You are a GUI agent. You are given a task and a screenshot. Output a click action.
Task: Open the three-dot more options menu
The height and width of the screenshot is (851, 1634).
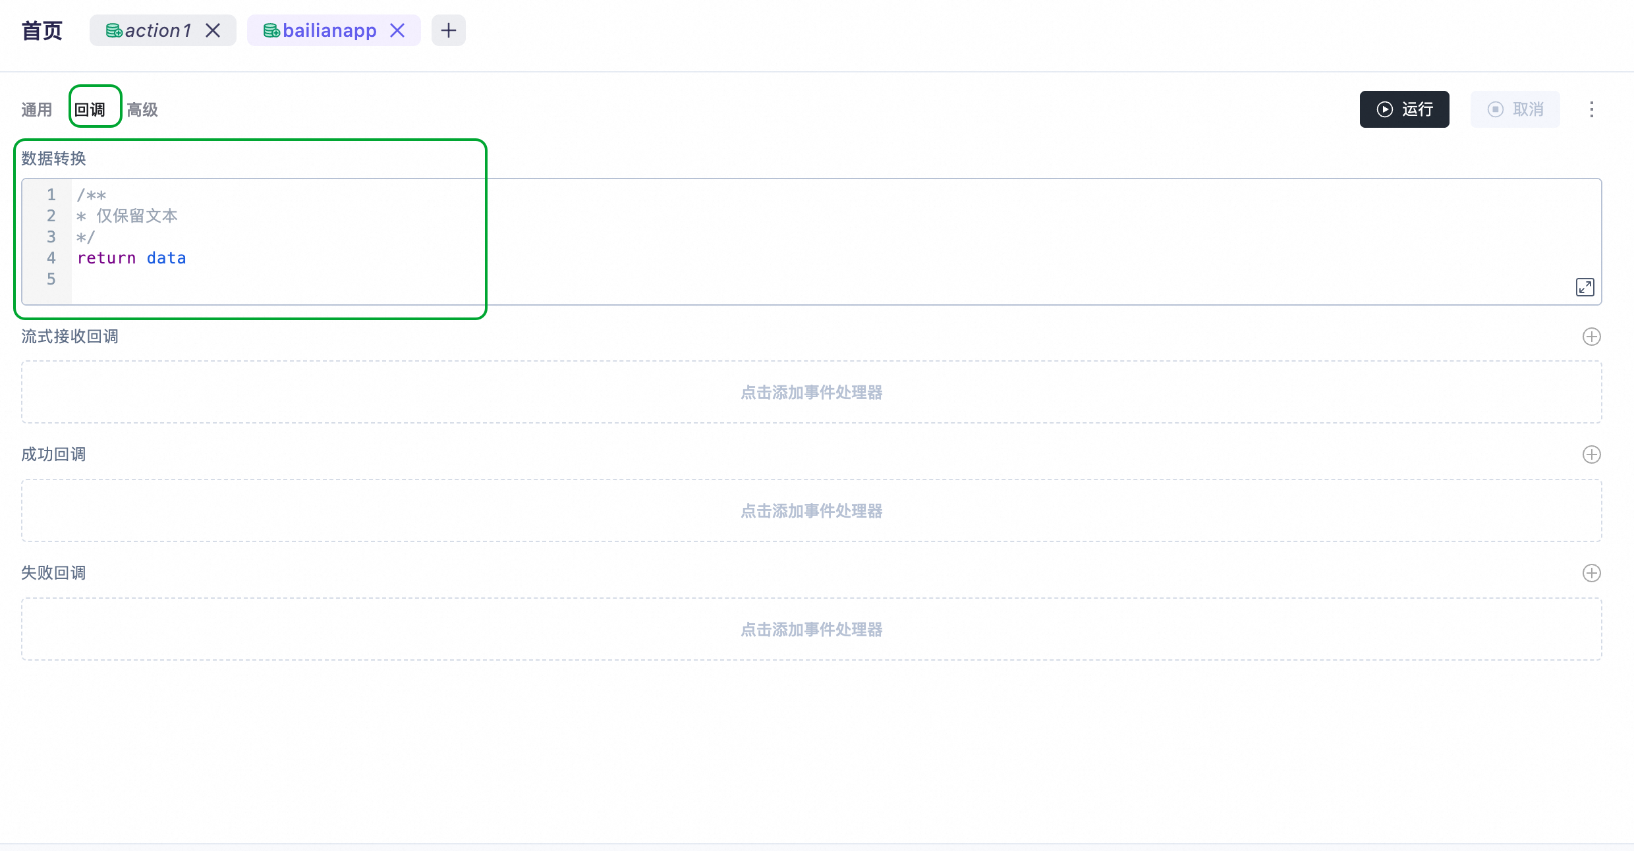pyautogui.click(x=1592, y=109)
